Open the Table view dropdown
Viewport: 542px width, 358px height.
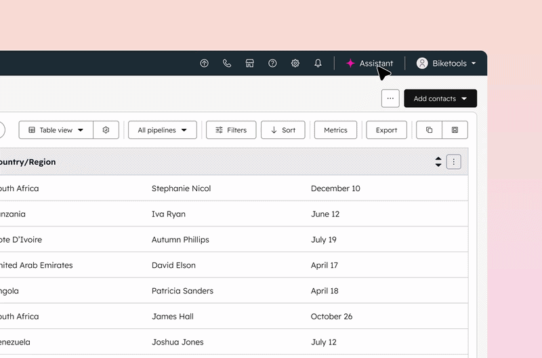pos(56,130)
